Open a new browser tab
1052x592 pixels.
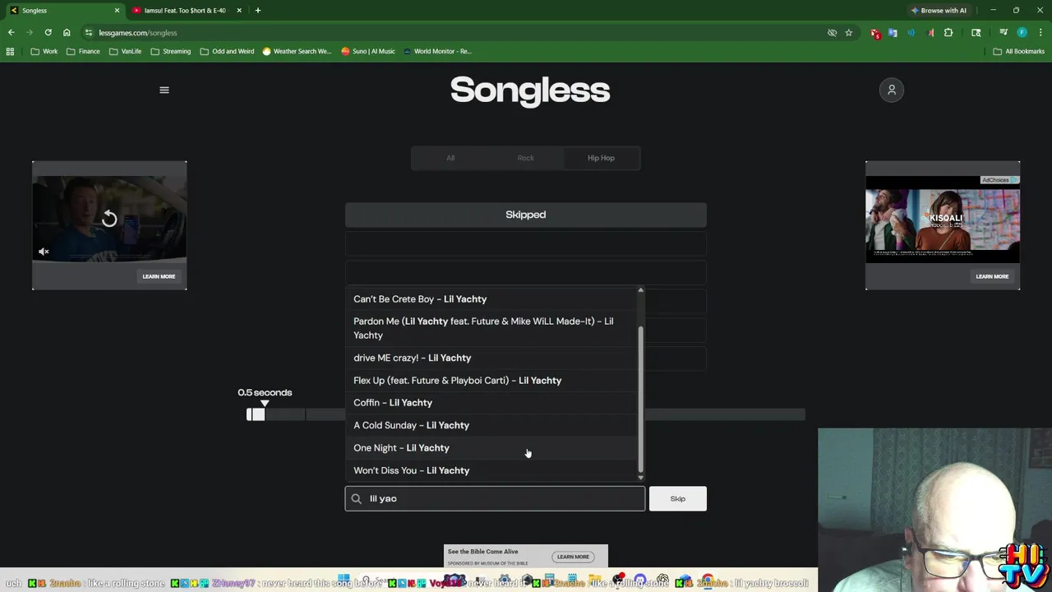tap(257, 11)
